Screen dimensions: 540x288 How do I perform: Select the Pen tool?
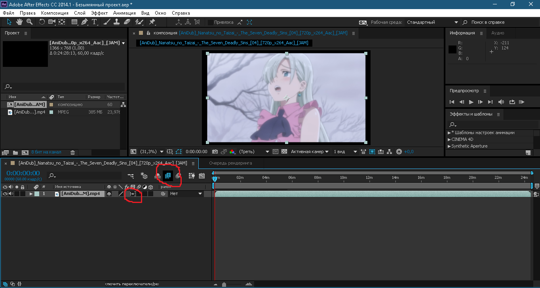click(x=84, y=22)
